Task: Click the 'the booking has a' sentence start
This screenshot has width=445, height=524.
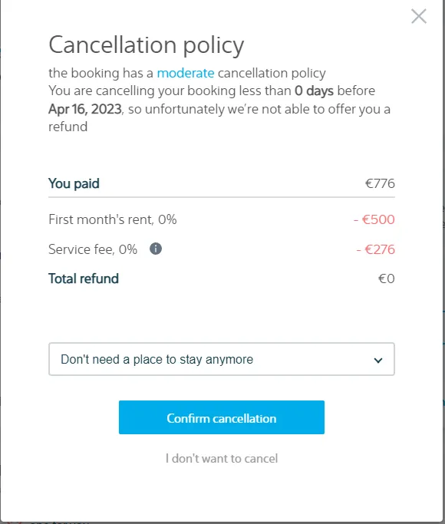Action: (101, 73)
